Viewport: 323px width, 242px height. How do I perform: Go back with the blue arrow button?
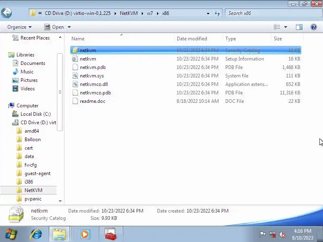6,13
